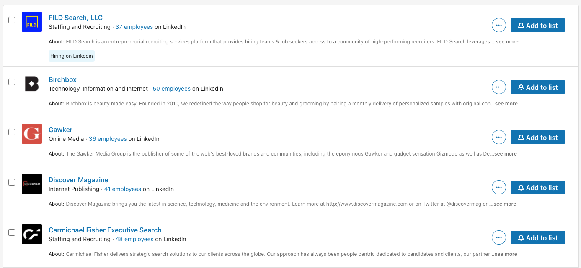Add Discover Magazine to list
The image size is (581, 268).
pyautogui.click(x=538, y=187)
